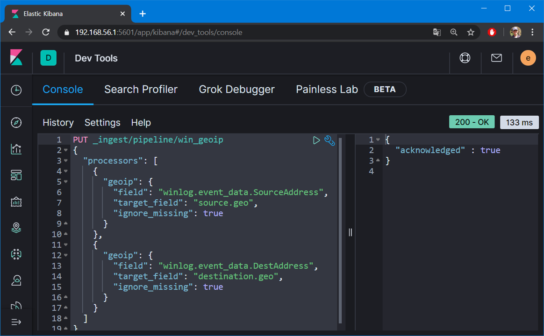The width and height of the screenshot is (544, 336).
Task: Open user account menu avatar e
Action: [528, 58]
